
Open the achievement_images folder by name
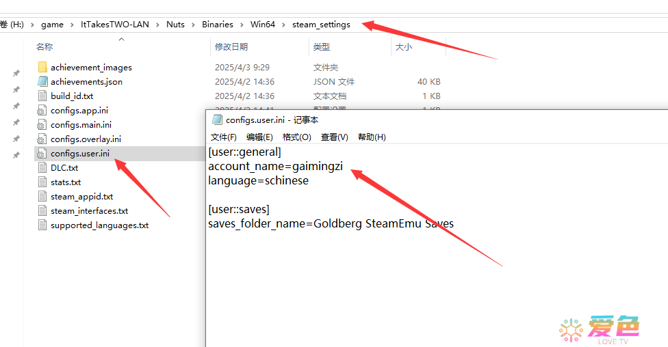click(91, 67)
